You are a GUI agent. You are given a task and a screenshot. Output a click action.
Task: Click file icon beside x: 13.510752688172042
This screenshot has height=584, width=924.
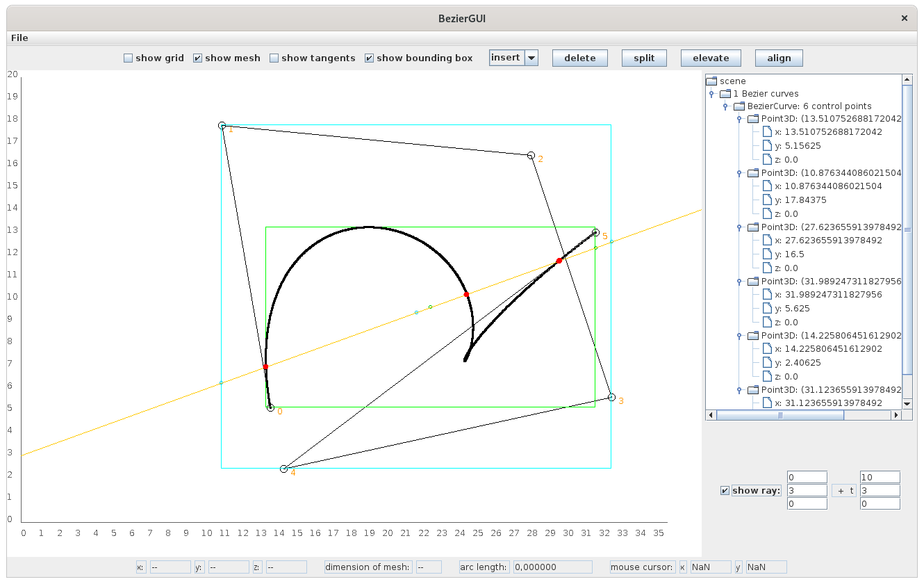pos(767,131)
